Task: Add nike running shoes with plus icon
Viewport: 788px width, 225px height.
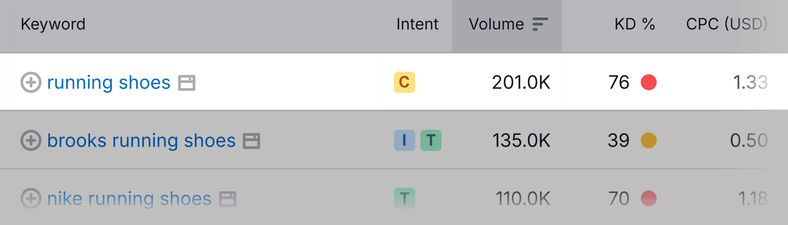Action: (31, 198)
